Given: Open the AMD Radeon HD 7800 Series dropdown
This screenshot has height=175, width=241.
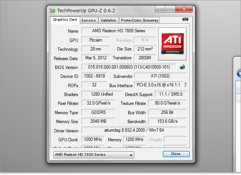Looking at the screenshot, I should (94, 155).
